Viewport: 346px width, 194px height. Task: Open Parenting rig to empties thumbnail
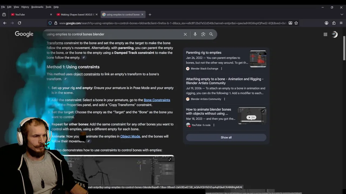pyautogui.click(x=258, y=58)
